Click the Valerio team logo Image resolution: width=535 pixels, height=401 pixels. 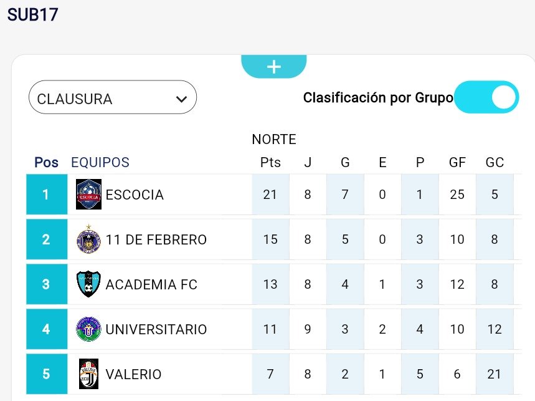click(x=88, y=374)
